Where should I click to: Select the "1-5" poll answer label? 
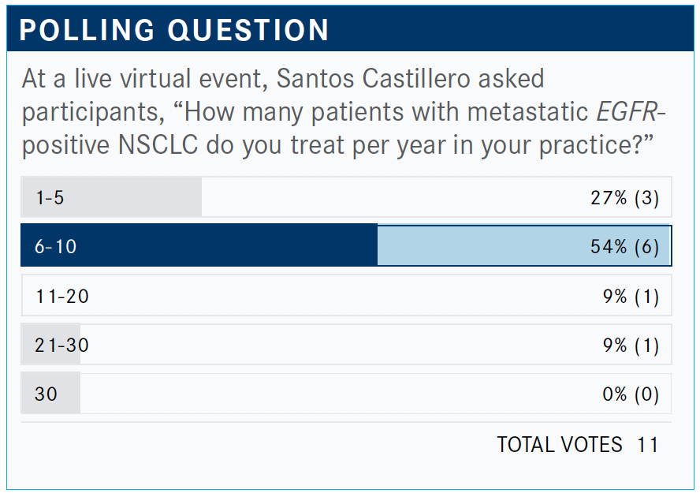50,197
